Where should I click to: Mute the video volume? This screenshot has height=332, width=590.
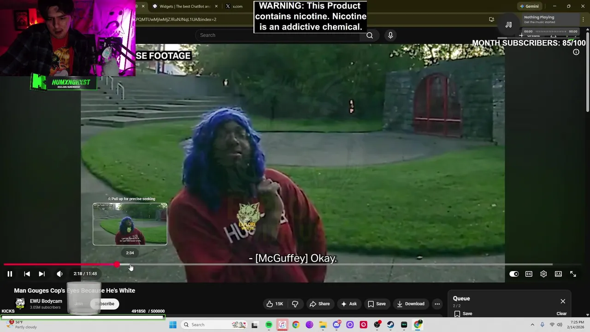click(59, 274)
